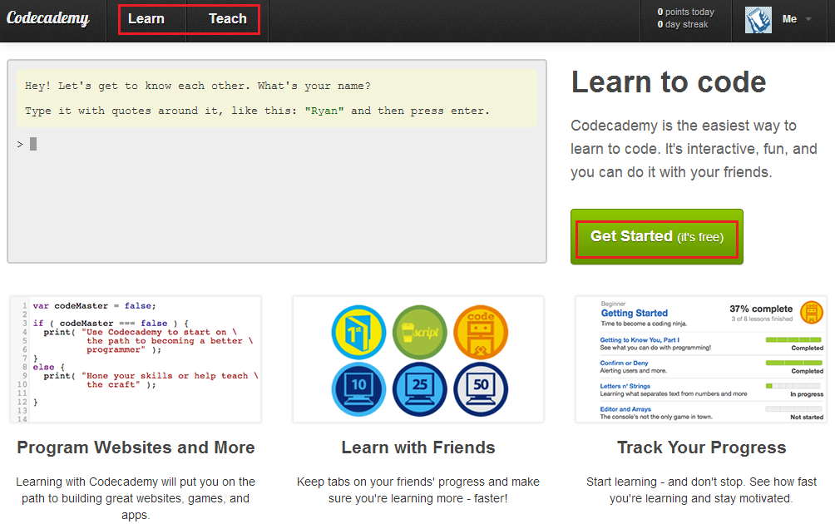Click the 3 of 8 lessons finished text
Screen dimensions: 835x524
click(x=762, y=319)
